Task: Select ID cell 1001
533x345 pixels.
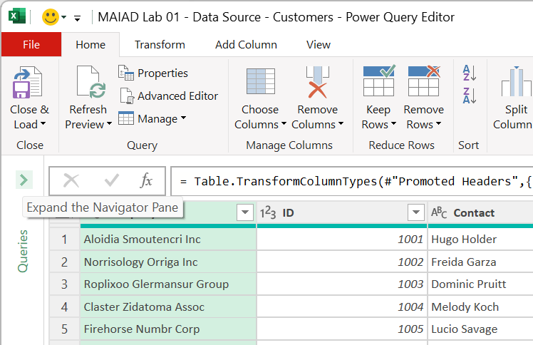Action: click(341, 240)
